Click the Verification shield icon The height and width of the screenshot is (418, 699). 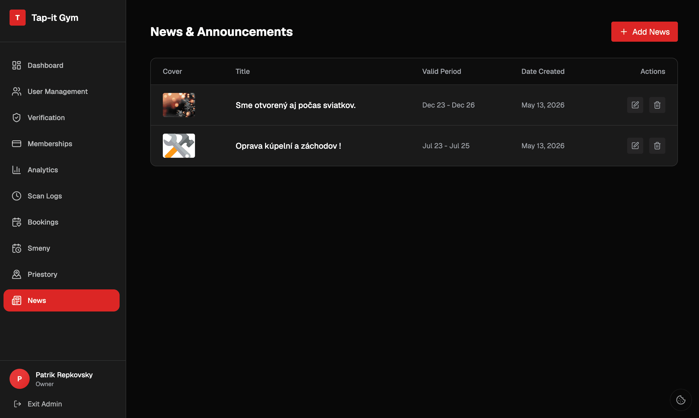[x=16, y=118]
